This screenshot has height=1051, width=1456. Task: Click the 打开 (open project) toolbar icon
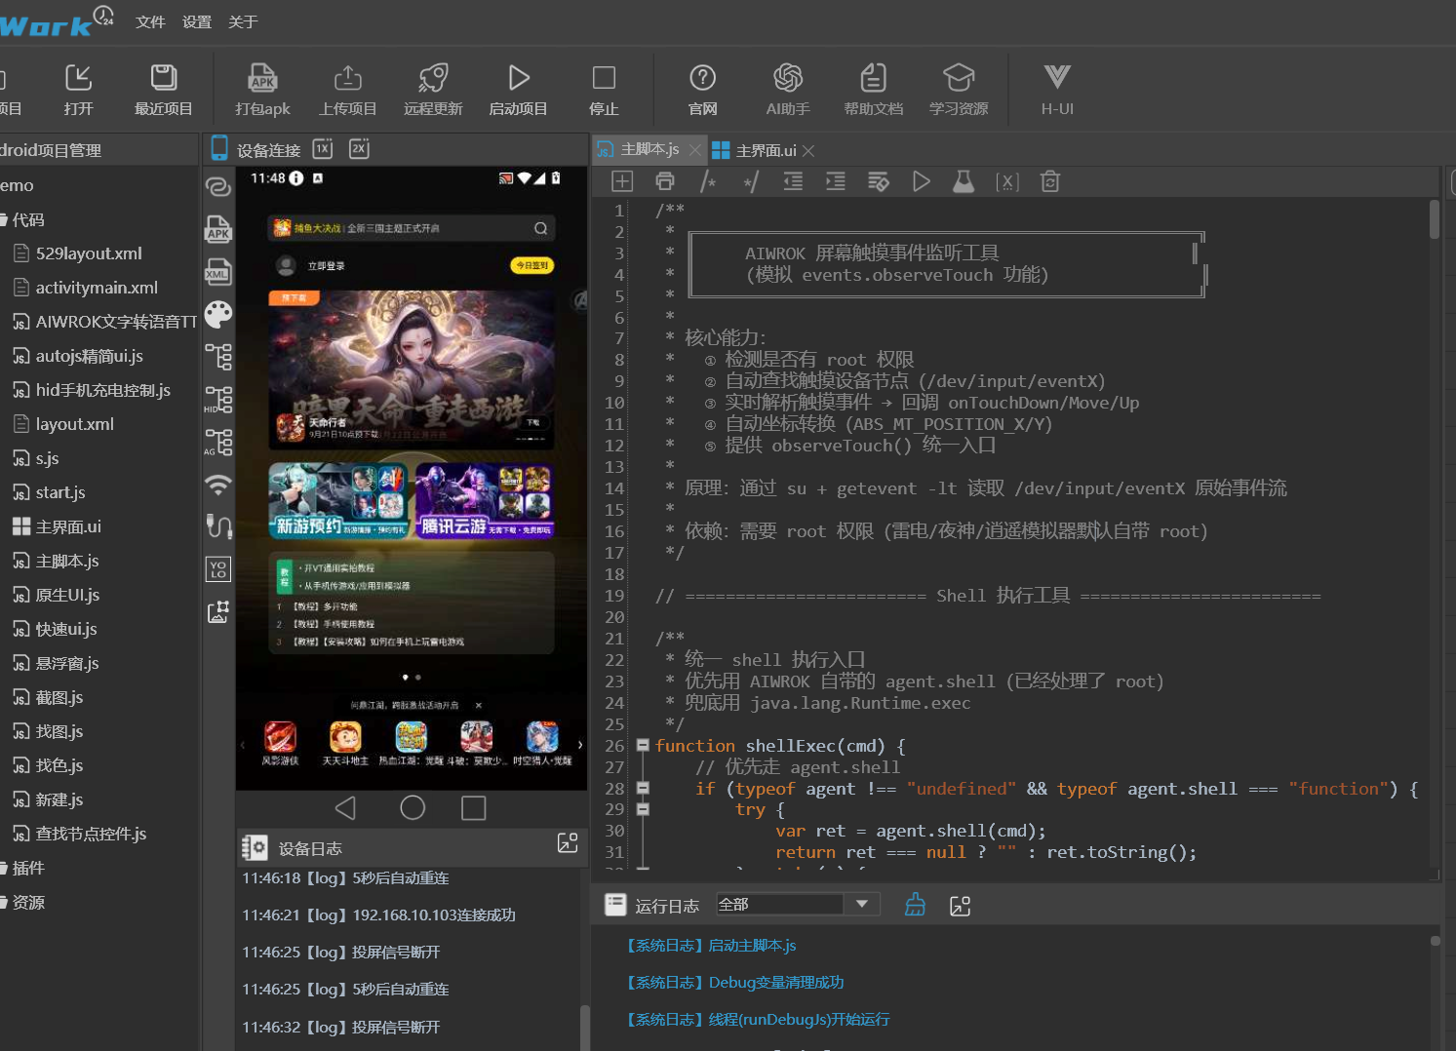click(x=78, y=78)
